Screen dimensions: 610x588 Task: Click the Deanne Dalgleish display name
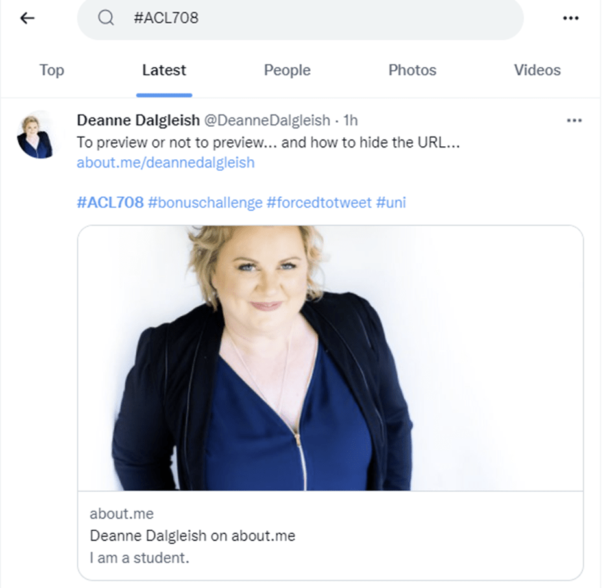138,120
